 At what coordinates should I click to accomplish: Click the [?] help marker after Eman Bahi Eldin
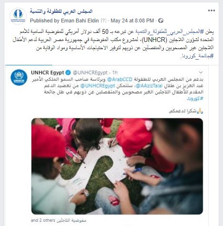tap(103, 21)
